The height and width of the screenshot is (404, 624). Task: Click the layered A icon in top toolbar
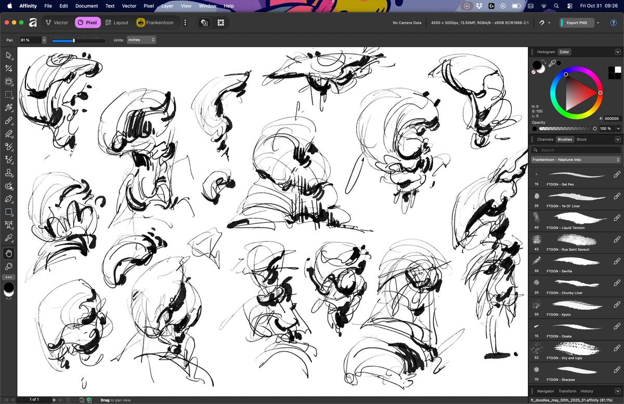pyautogui.click(x=204, y=22)
